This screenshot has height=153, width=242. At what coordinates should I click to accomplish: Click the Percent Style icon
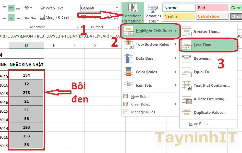pyautogui.click(x=94, y=18)
